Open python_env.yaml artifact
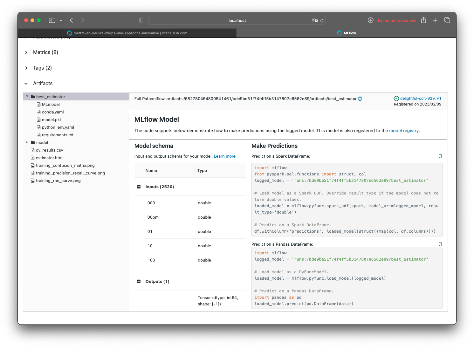The image size is (474, 348). tap(58, 127)
